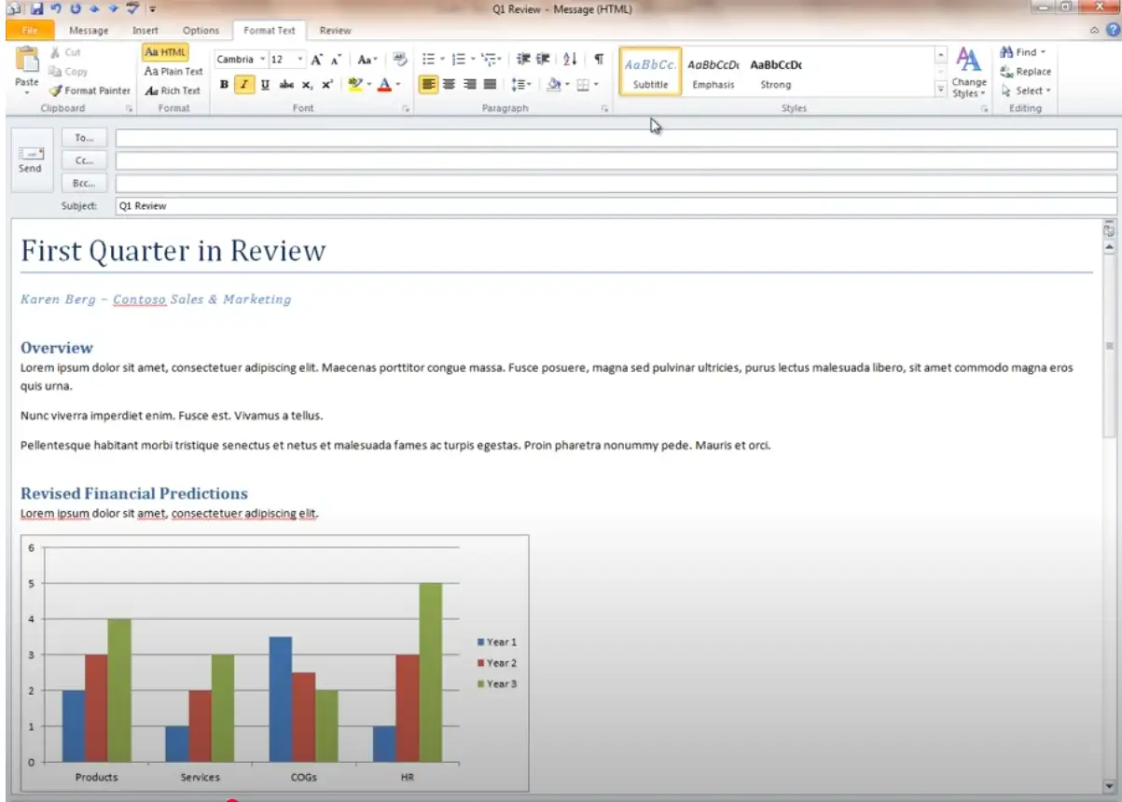Click the Bcc... button
This screenshot has height=802, width=1122.
pos(85,183)
